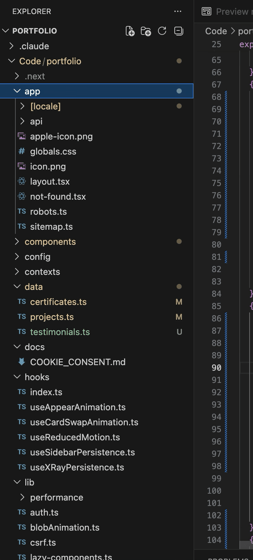
Task: Click the modified dot badge on Code/portfolio
Action: [179, 61]
